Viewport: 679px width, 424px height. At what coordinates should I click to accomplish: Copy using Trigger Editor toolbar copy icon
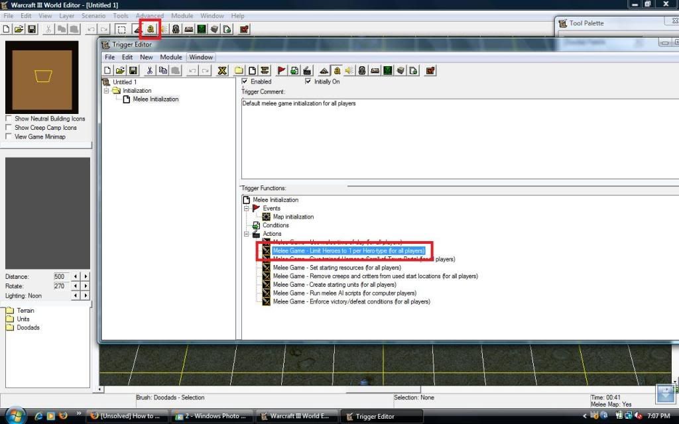coord(163,70)
